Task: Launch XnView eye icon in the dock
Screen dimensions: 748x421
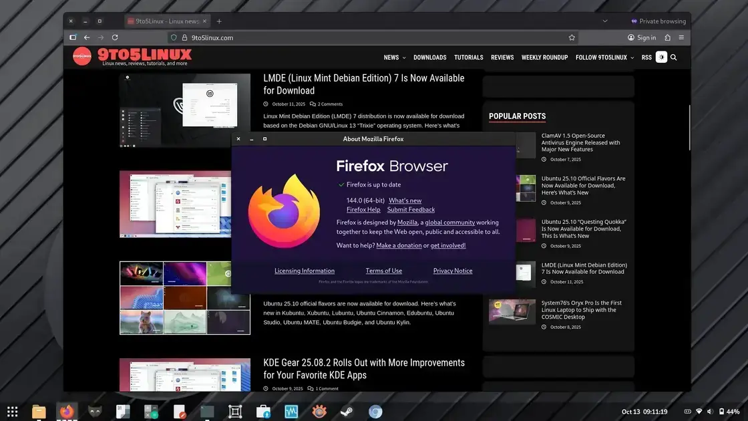Action: (x=319, y=412)
